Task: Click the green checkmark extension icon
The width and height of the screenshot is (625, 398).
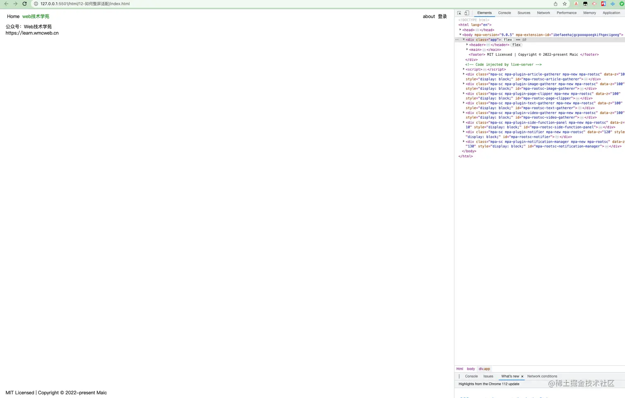Action: (x=621, y=4)
